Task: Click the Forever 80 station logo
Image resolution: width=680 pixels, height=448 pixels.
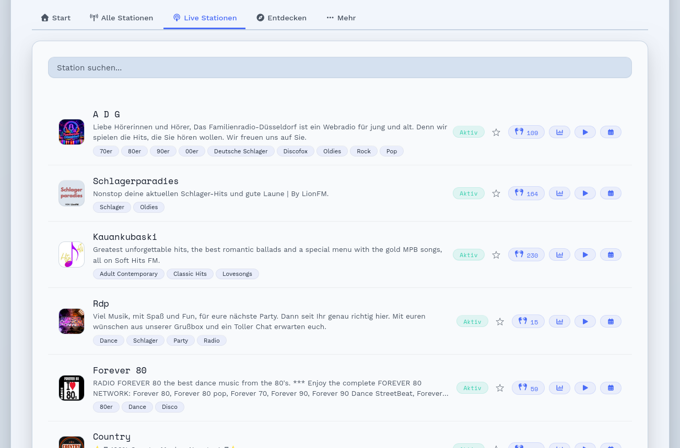Action: pyautogui.click(x=72, y=388)
